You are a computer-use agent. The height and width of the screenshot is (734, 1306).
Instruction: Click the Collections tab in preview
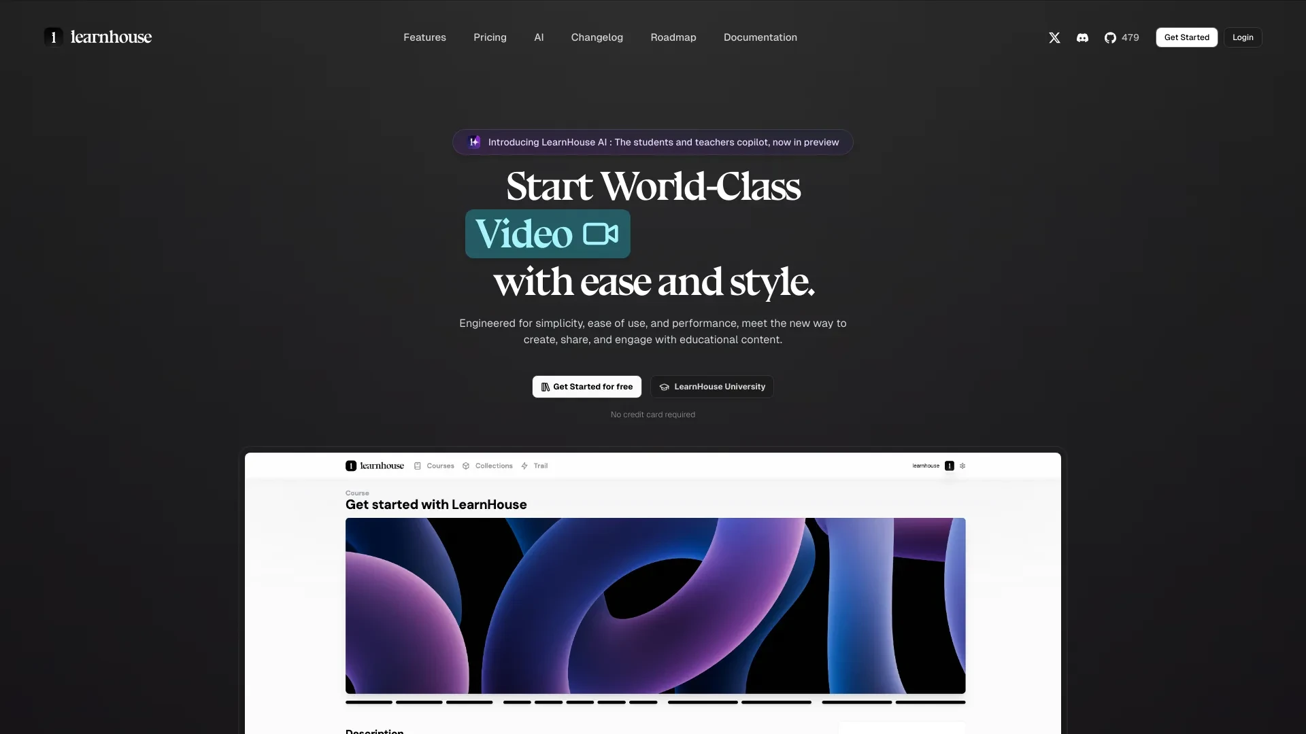click(x=493, y=465)
